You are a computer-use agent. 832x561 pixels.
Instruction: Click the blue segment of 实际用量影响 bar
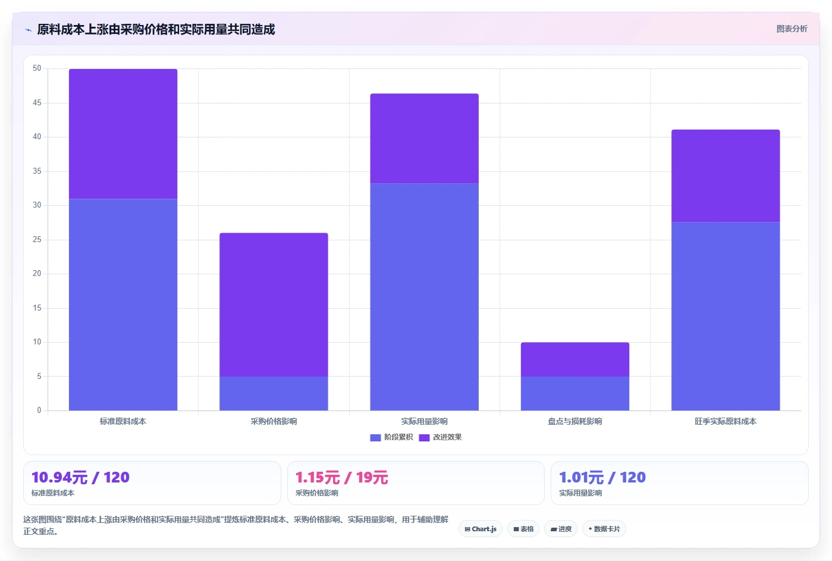(x=424, y=297)
